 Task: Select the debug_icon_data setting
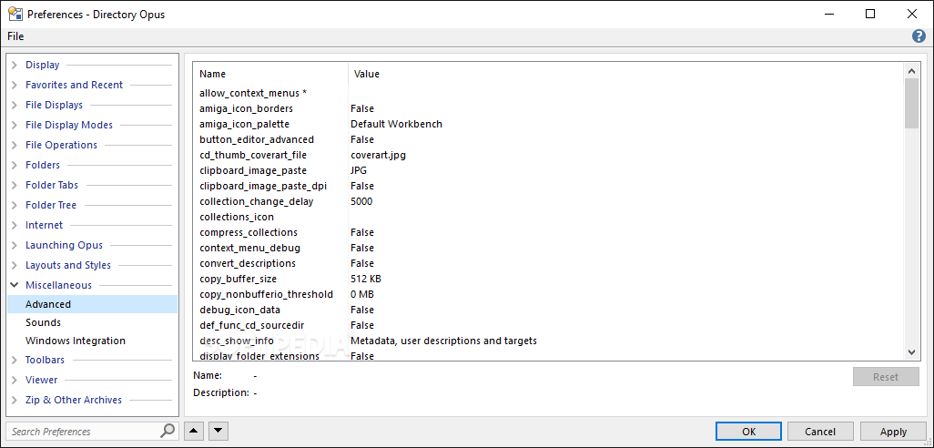pos(240,310)
